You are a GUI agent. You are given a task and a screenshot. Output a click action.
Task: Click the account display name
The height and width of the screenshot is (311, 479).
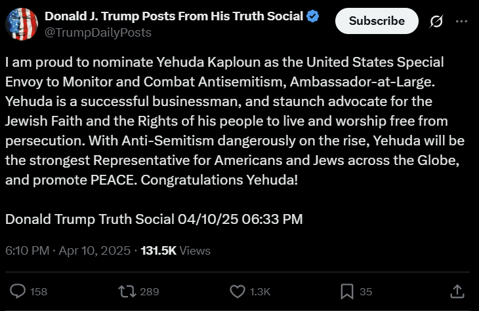tap(174, 16)
